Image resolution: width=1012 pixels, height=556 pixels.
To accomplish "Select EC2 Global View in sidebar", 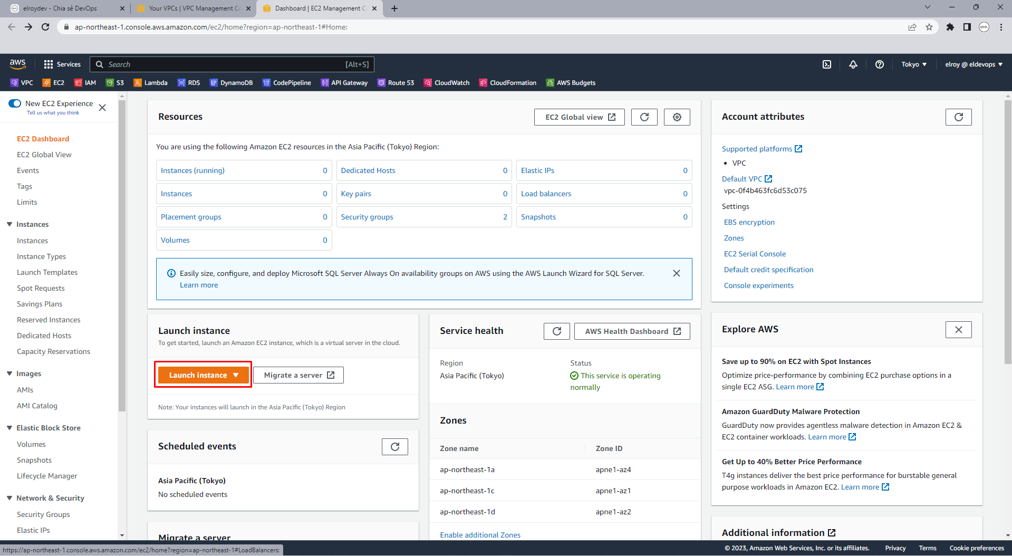I will point(44,155).
